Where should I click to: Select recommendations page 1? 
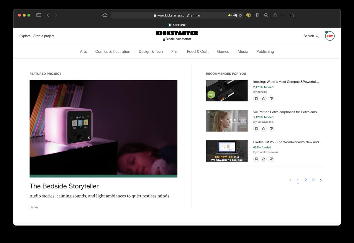coord(298,180)
